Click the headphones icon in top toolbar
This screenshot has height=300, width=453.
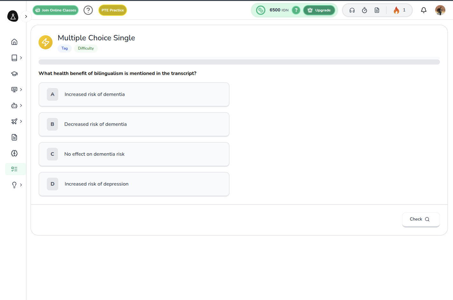pyautogui.click(x=352, y=10)
